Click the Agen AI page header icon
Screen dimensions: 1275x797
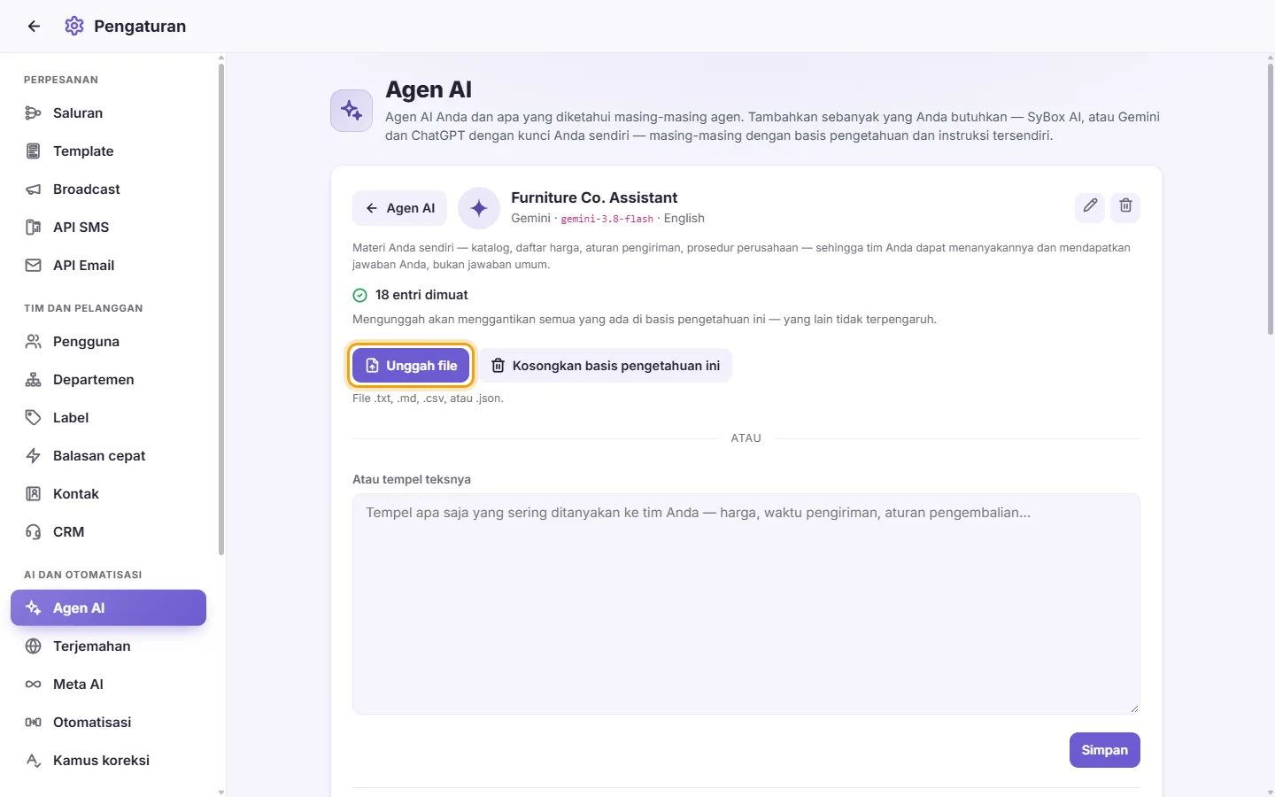coord(352,111)
